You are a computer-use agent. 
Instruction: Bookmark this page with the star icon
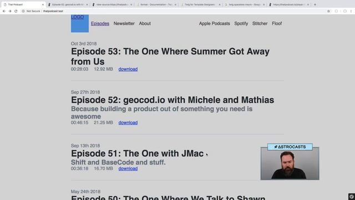click(328, 11)
